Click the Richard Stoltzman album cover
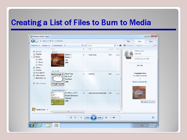 click(x=58, y=98)
